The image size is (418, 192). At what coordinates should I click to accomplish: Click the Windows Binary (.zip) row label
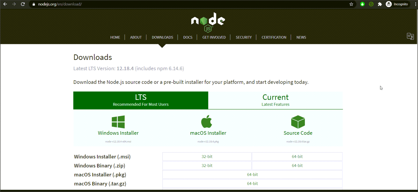pyautogui.click(x=100, y=166)
